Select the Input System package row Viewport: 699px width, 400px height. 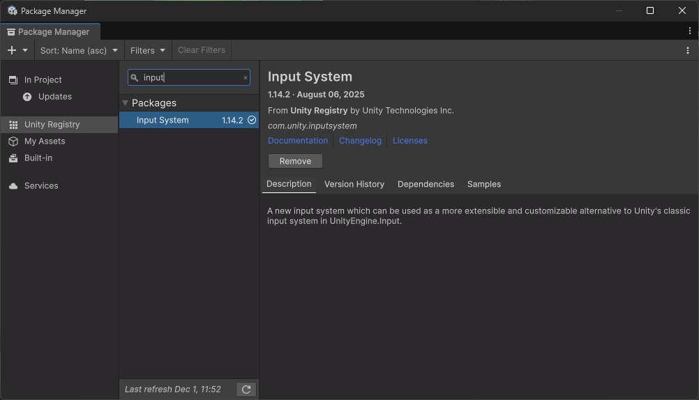(189, 121)
